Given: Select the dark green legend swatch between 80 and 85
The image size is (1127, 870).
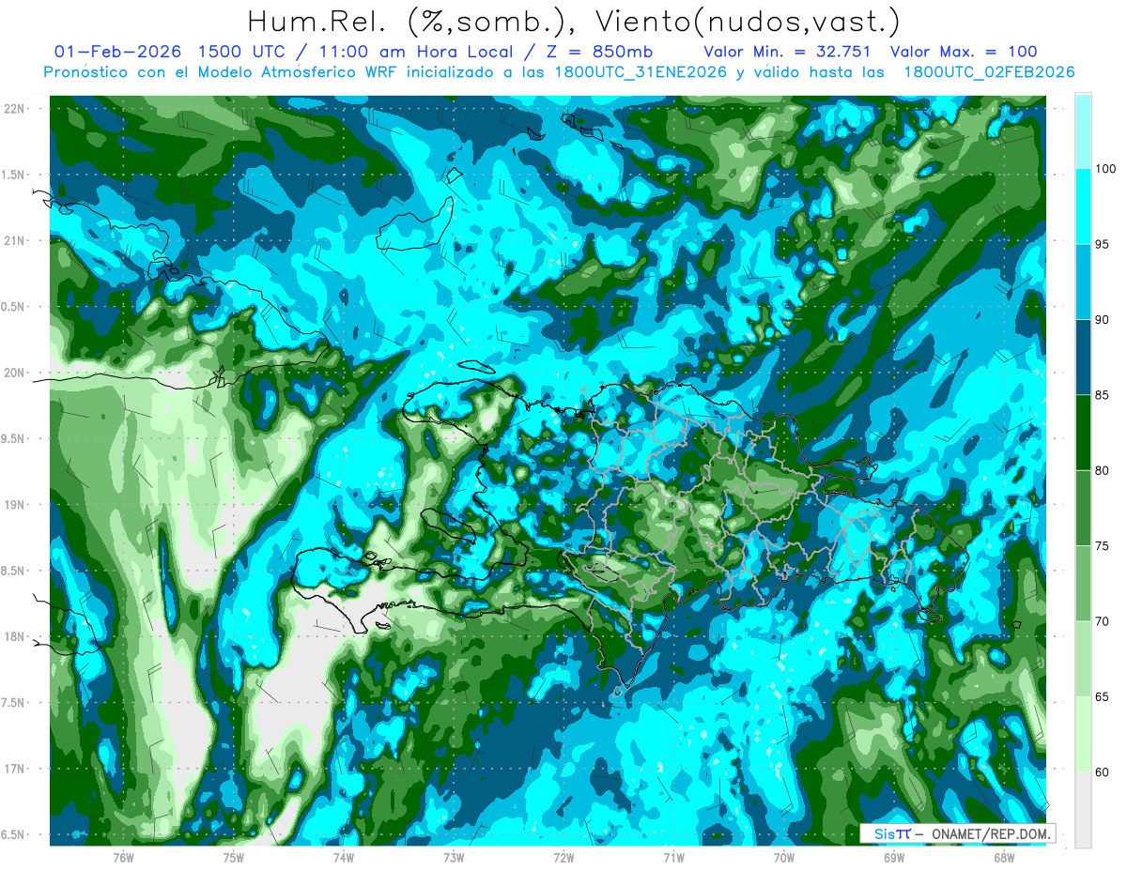Looking at the screenshot, I should 1083,433.
